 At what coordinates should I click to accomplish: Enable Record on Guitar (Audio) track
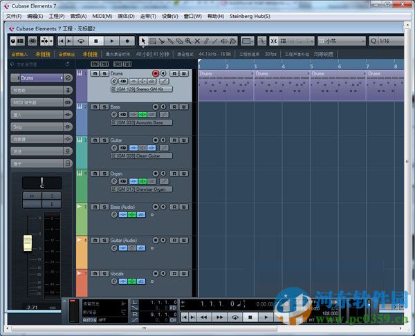[x=156, y=240]
